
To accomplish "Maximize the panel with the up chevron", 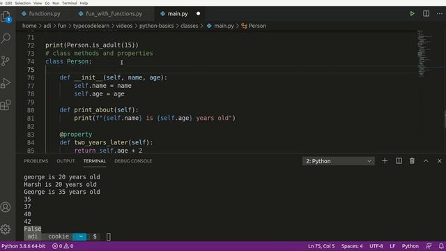I will (426, 161).
